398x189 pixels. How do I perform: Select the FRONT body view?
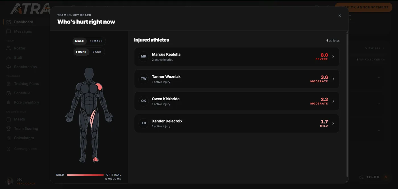81,52
